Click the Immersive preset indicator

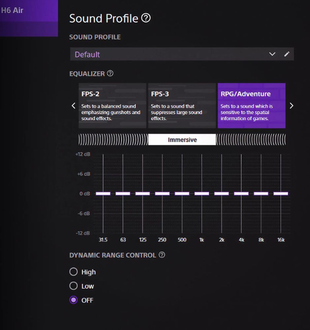click(x=182, y=140)
